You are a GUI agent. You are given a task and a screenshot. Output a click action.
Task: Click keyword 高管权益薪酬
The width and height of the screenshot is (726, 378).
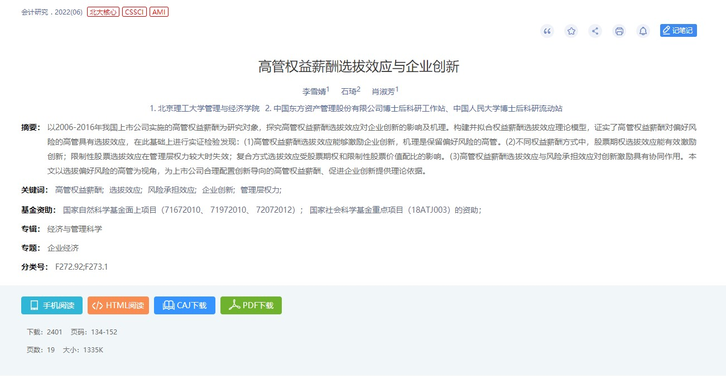79,190
